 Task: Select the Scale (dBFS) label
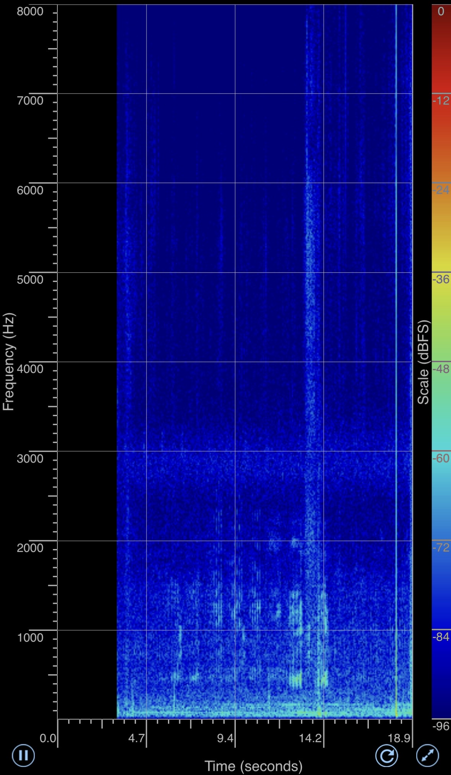tap(423, 362)
